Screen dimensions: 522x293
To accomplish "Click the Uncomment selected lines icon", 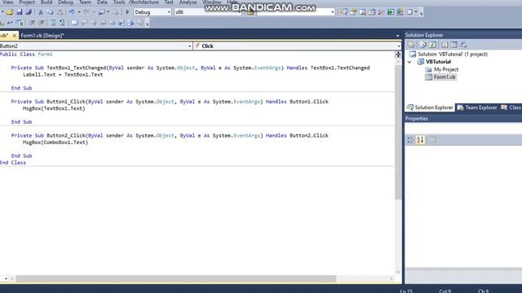I will click(x=62, y=23).
